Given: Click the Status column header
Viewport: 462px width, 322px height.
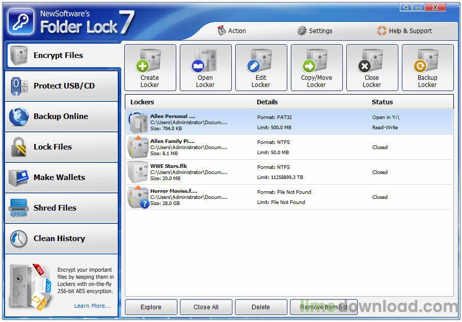Looking at the screenshot, I should [x=382, y=102].
